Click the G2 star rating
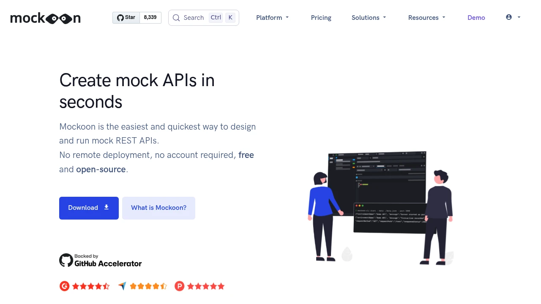Screen dimensions: 541x304 point(91,286)
